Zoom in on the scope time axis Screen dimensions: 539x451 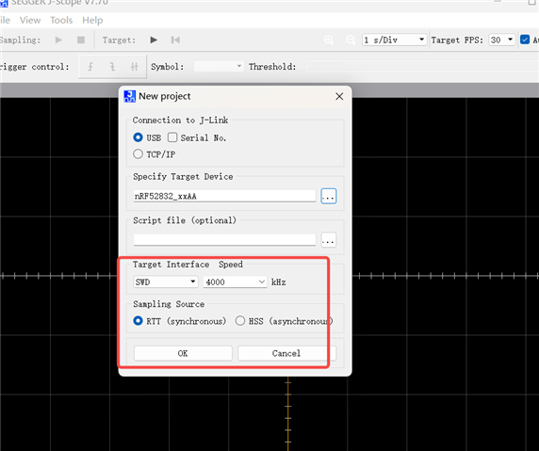[329, 40]
